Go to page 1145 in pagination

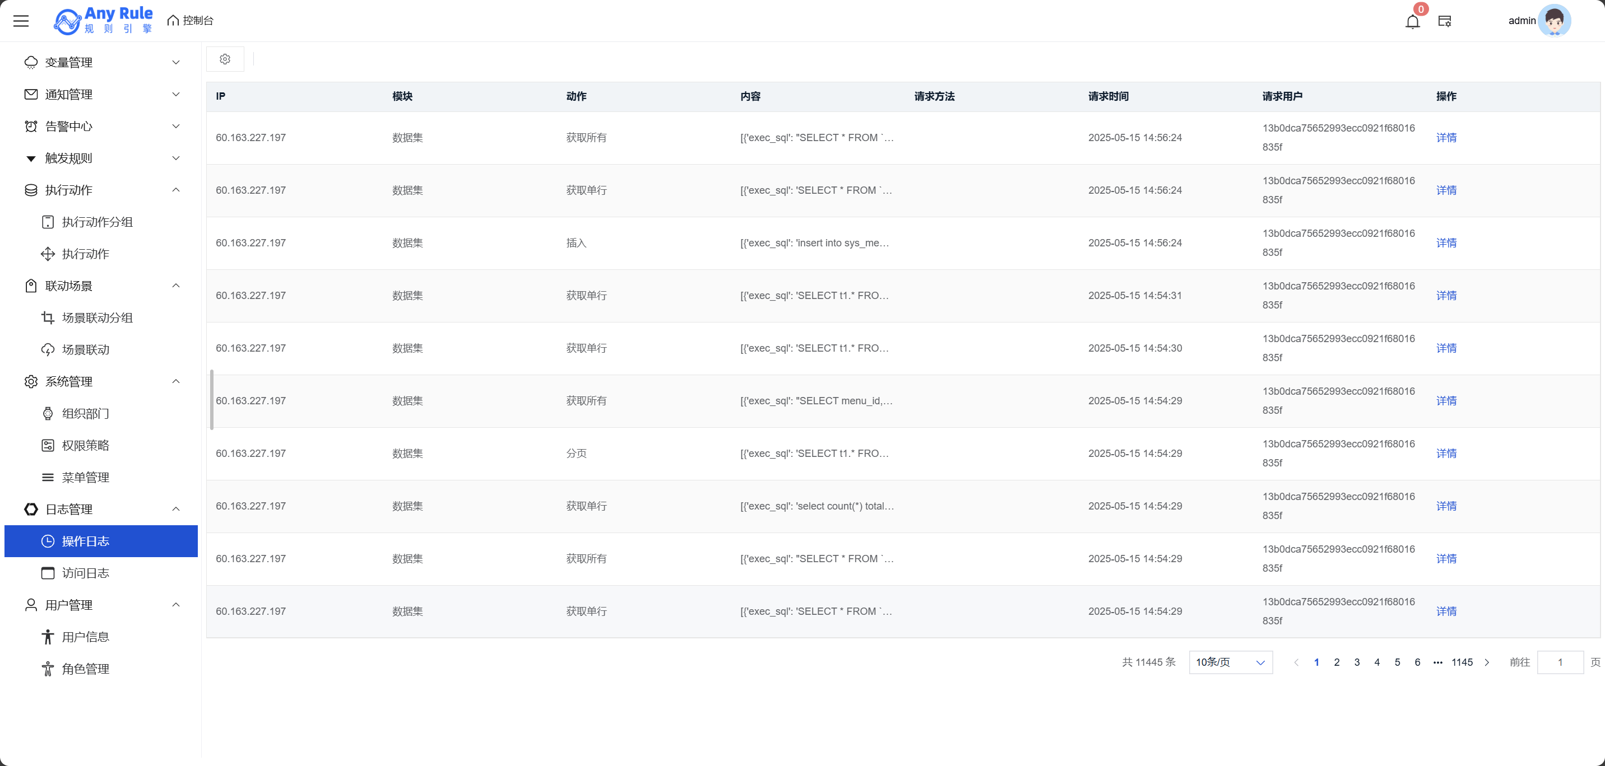(1462, 662)
